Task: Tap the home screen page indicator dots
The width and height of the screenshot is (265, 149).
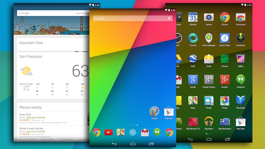Action: [x=133, y=125]
